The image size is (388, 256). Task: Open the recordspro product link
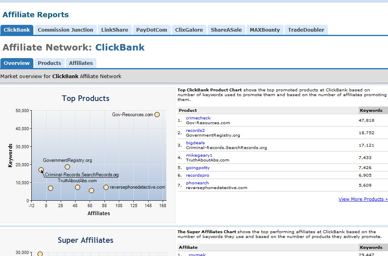click(198, 175)
